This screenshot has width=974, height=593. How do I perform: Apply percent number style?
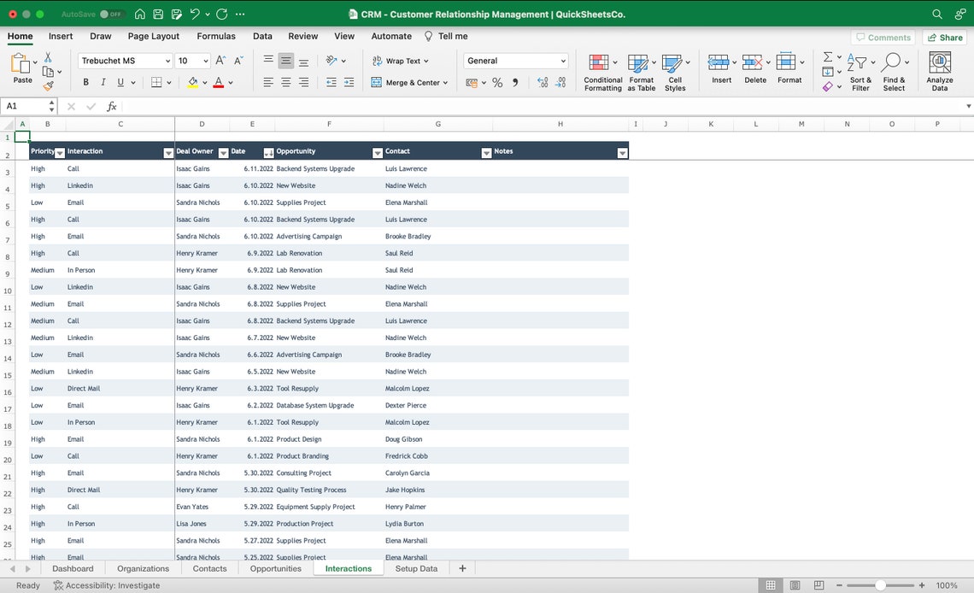pyautogui.click(x=499, y=81)
